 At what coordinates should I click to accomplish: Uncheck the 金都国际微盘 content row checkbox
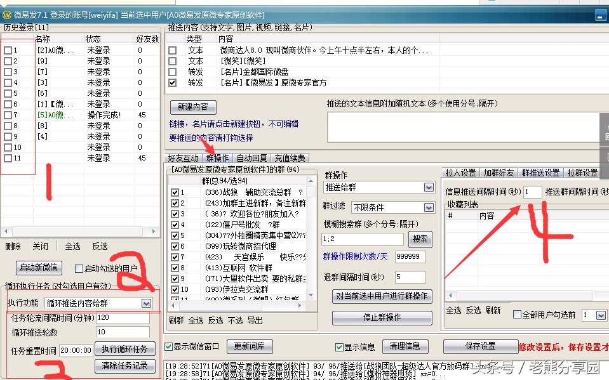[x=173, y=72]
